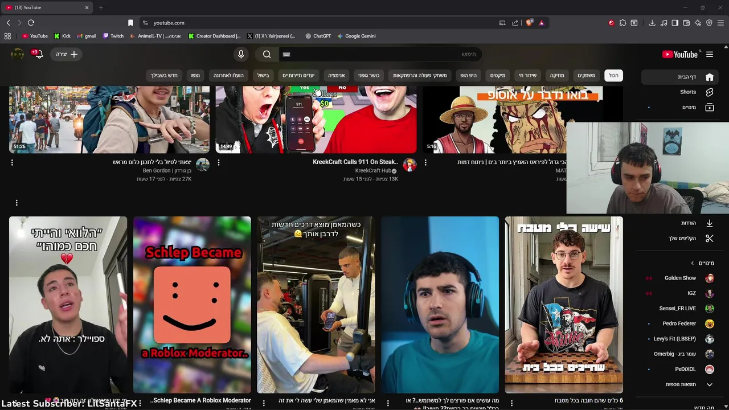Select the Hip hop (היפ הופ) chip
The height and width of the screenshot is (410, 729).
[468, 75]
